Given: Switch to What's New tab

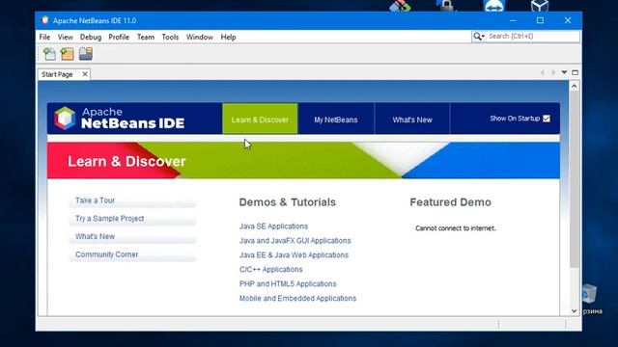Looking at the screenshot, I should pos(412,119).
